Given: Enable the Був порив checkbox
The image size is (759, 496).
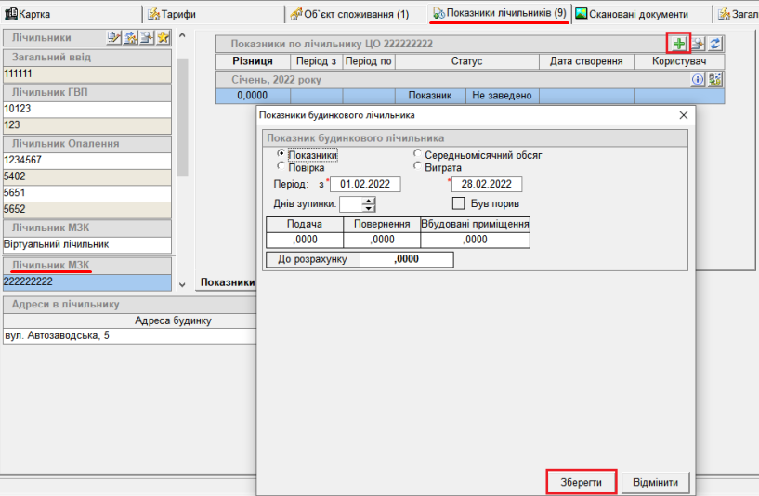Looking at the screenshot, I should (458, 203).
